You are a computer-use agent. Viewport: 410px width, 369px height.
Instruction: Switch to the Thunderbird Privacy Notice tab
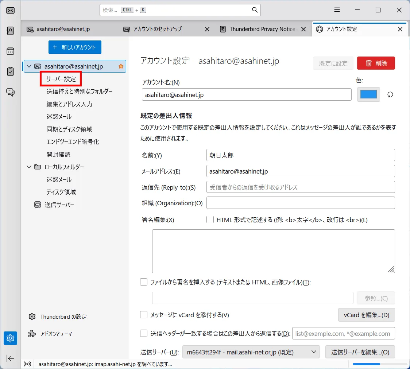pos(263,29)
